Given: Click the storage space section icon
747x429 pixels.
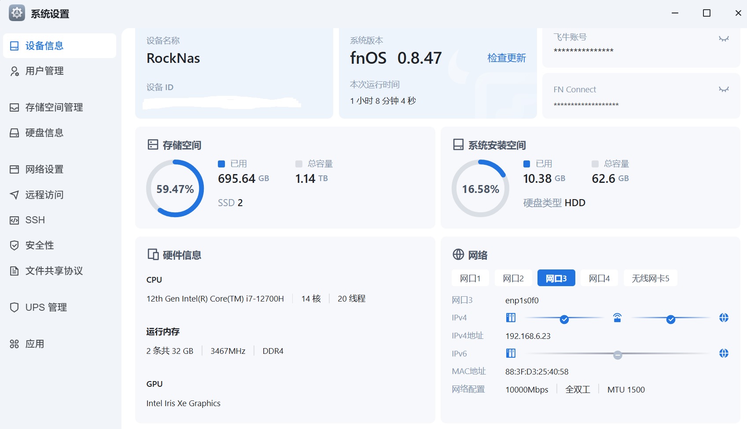Looking at the screenshot, I should coord(153,145).
